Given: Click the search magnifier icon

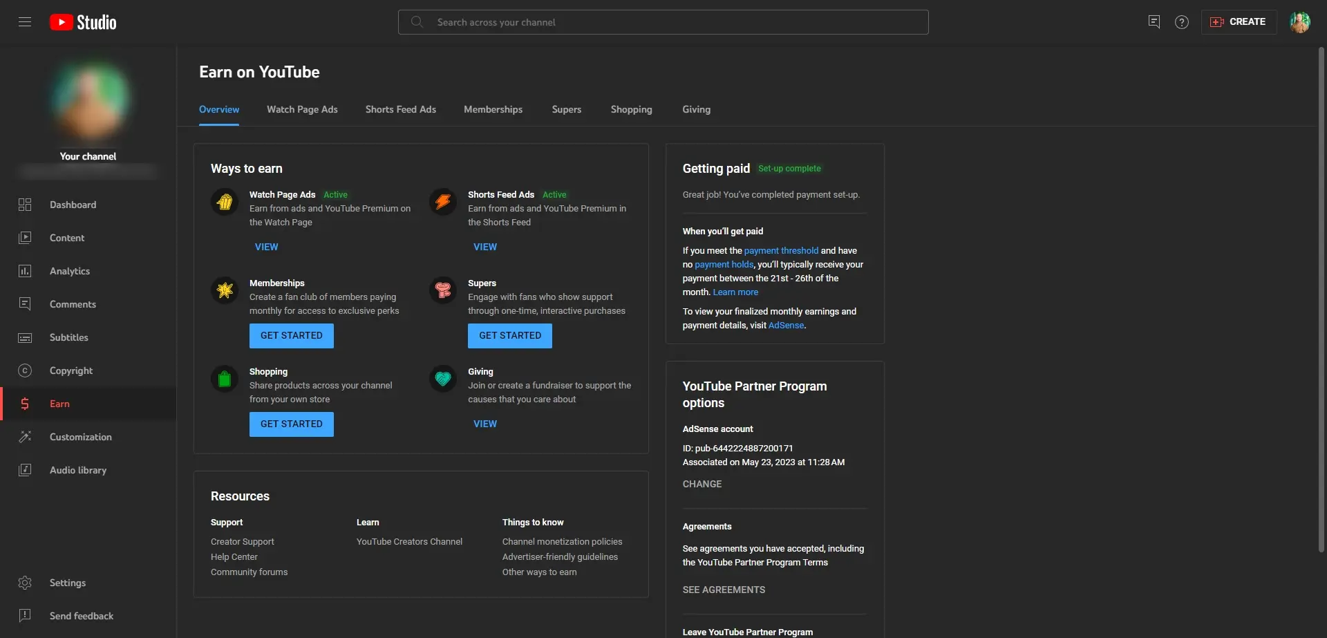Looking at the screenshot, I should pyautogui.click(x=417, y=22).
